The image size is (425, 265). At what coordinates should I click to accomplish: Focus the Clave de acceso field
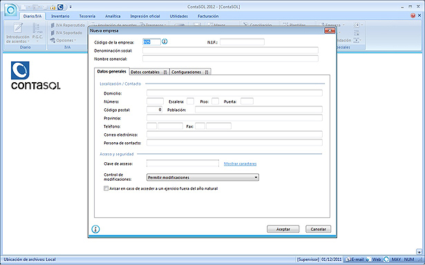[x=182, y=164]
